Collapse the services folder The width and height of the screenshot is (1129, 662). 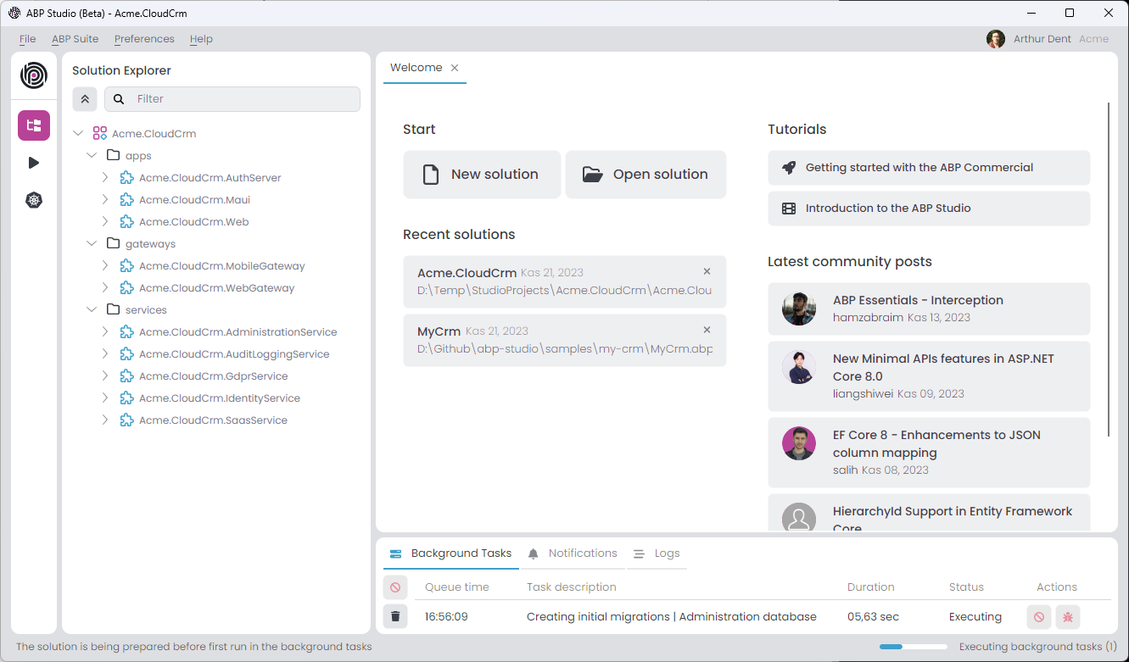click(x=92, y=310)
